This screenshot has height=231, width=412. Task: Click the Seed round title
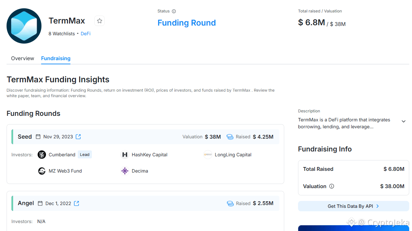click(25, 137)
